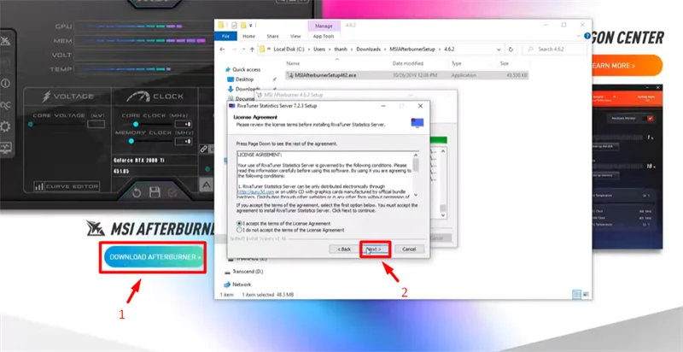Viewport: 683px width, 352px height.
Task: Click the Hardware Monitor toggle in Dragon Center preview
Action: (650, 118)
